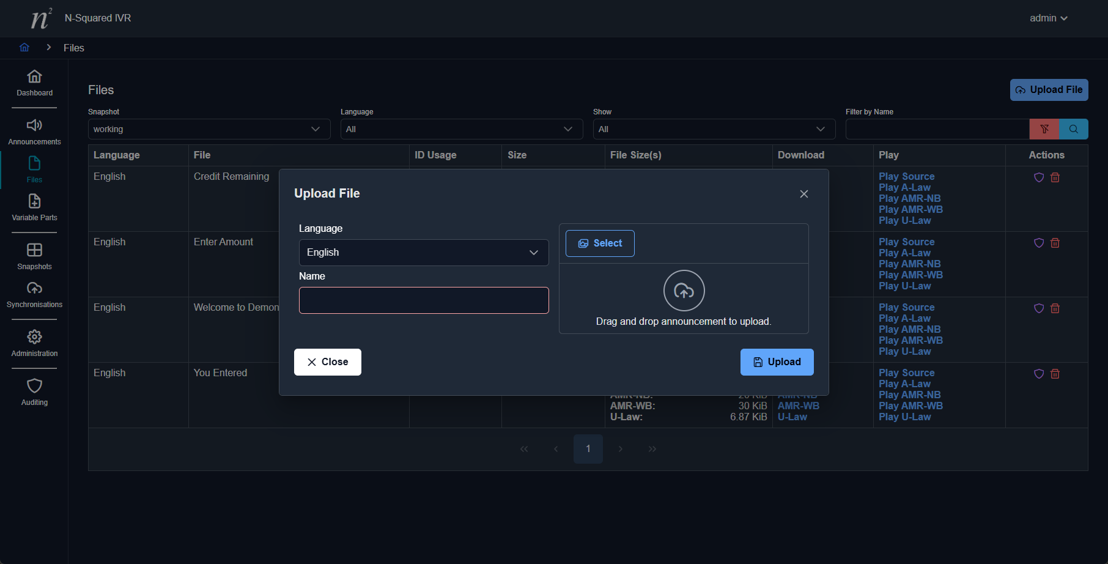Click the home breadcrumb icon
Image resolution: width=1108 pixels, height=564 pixels.
click(24, 48)
